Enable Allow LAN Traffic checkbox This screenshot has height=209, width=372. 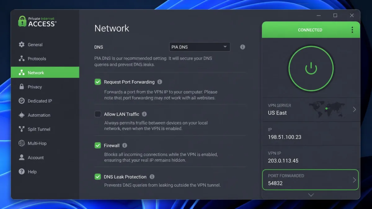point(98,114)
